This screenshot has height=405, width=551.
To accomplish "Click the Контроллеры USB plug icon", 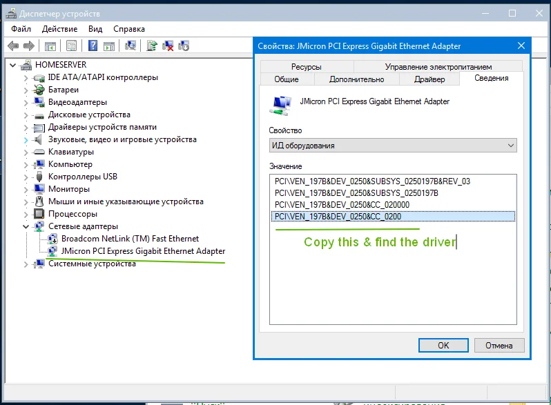I will point(39,177).
